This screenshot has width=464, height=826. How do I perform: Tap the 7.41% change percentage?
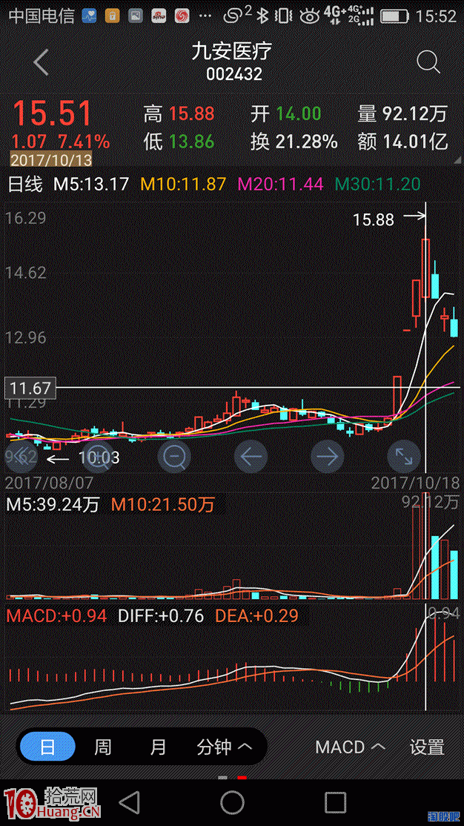(84, 141)
